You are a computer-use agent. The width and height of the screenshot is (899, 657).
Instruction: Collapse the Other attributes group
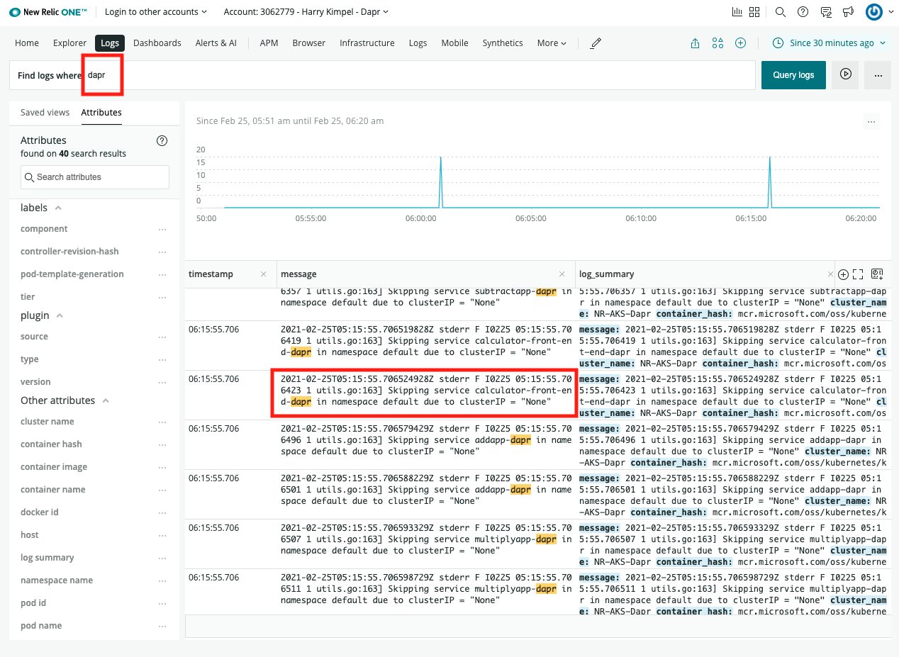106,401
